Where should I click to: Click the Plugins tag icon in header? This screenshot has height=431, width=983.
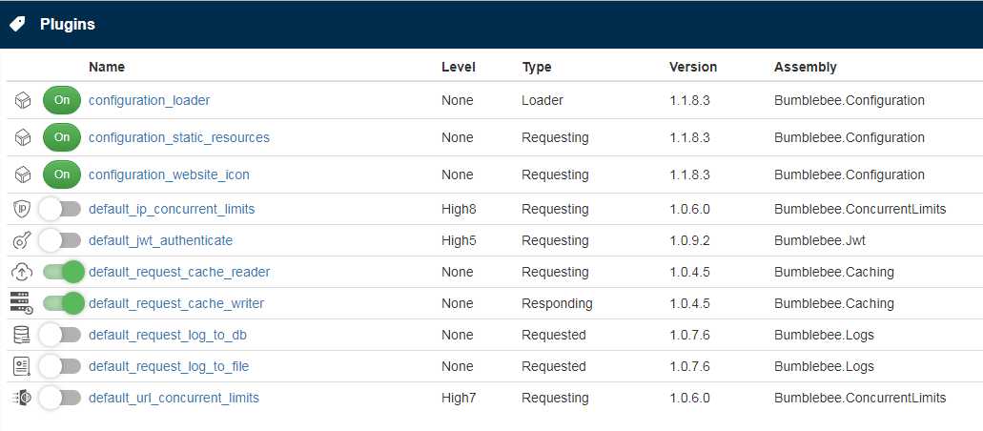[x=18, y=24]
